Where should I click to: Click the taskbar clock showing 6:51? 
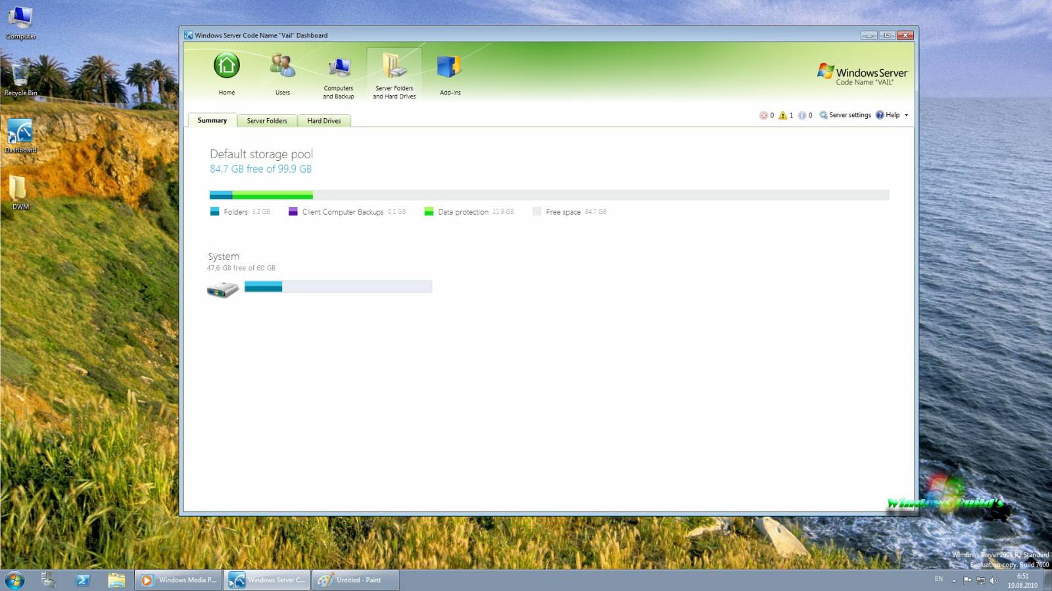pyautogui.click(x=1022, y=580)
